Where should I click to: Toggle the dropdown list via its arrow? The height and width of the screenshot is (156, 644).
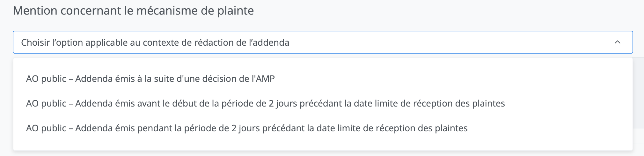[617, 42]
